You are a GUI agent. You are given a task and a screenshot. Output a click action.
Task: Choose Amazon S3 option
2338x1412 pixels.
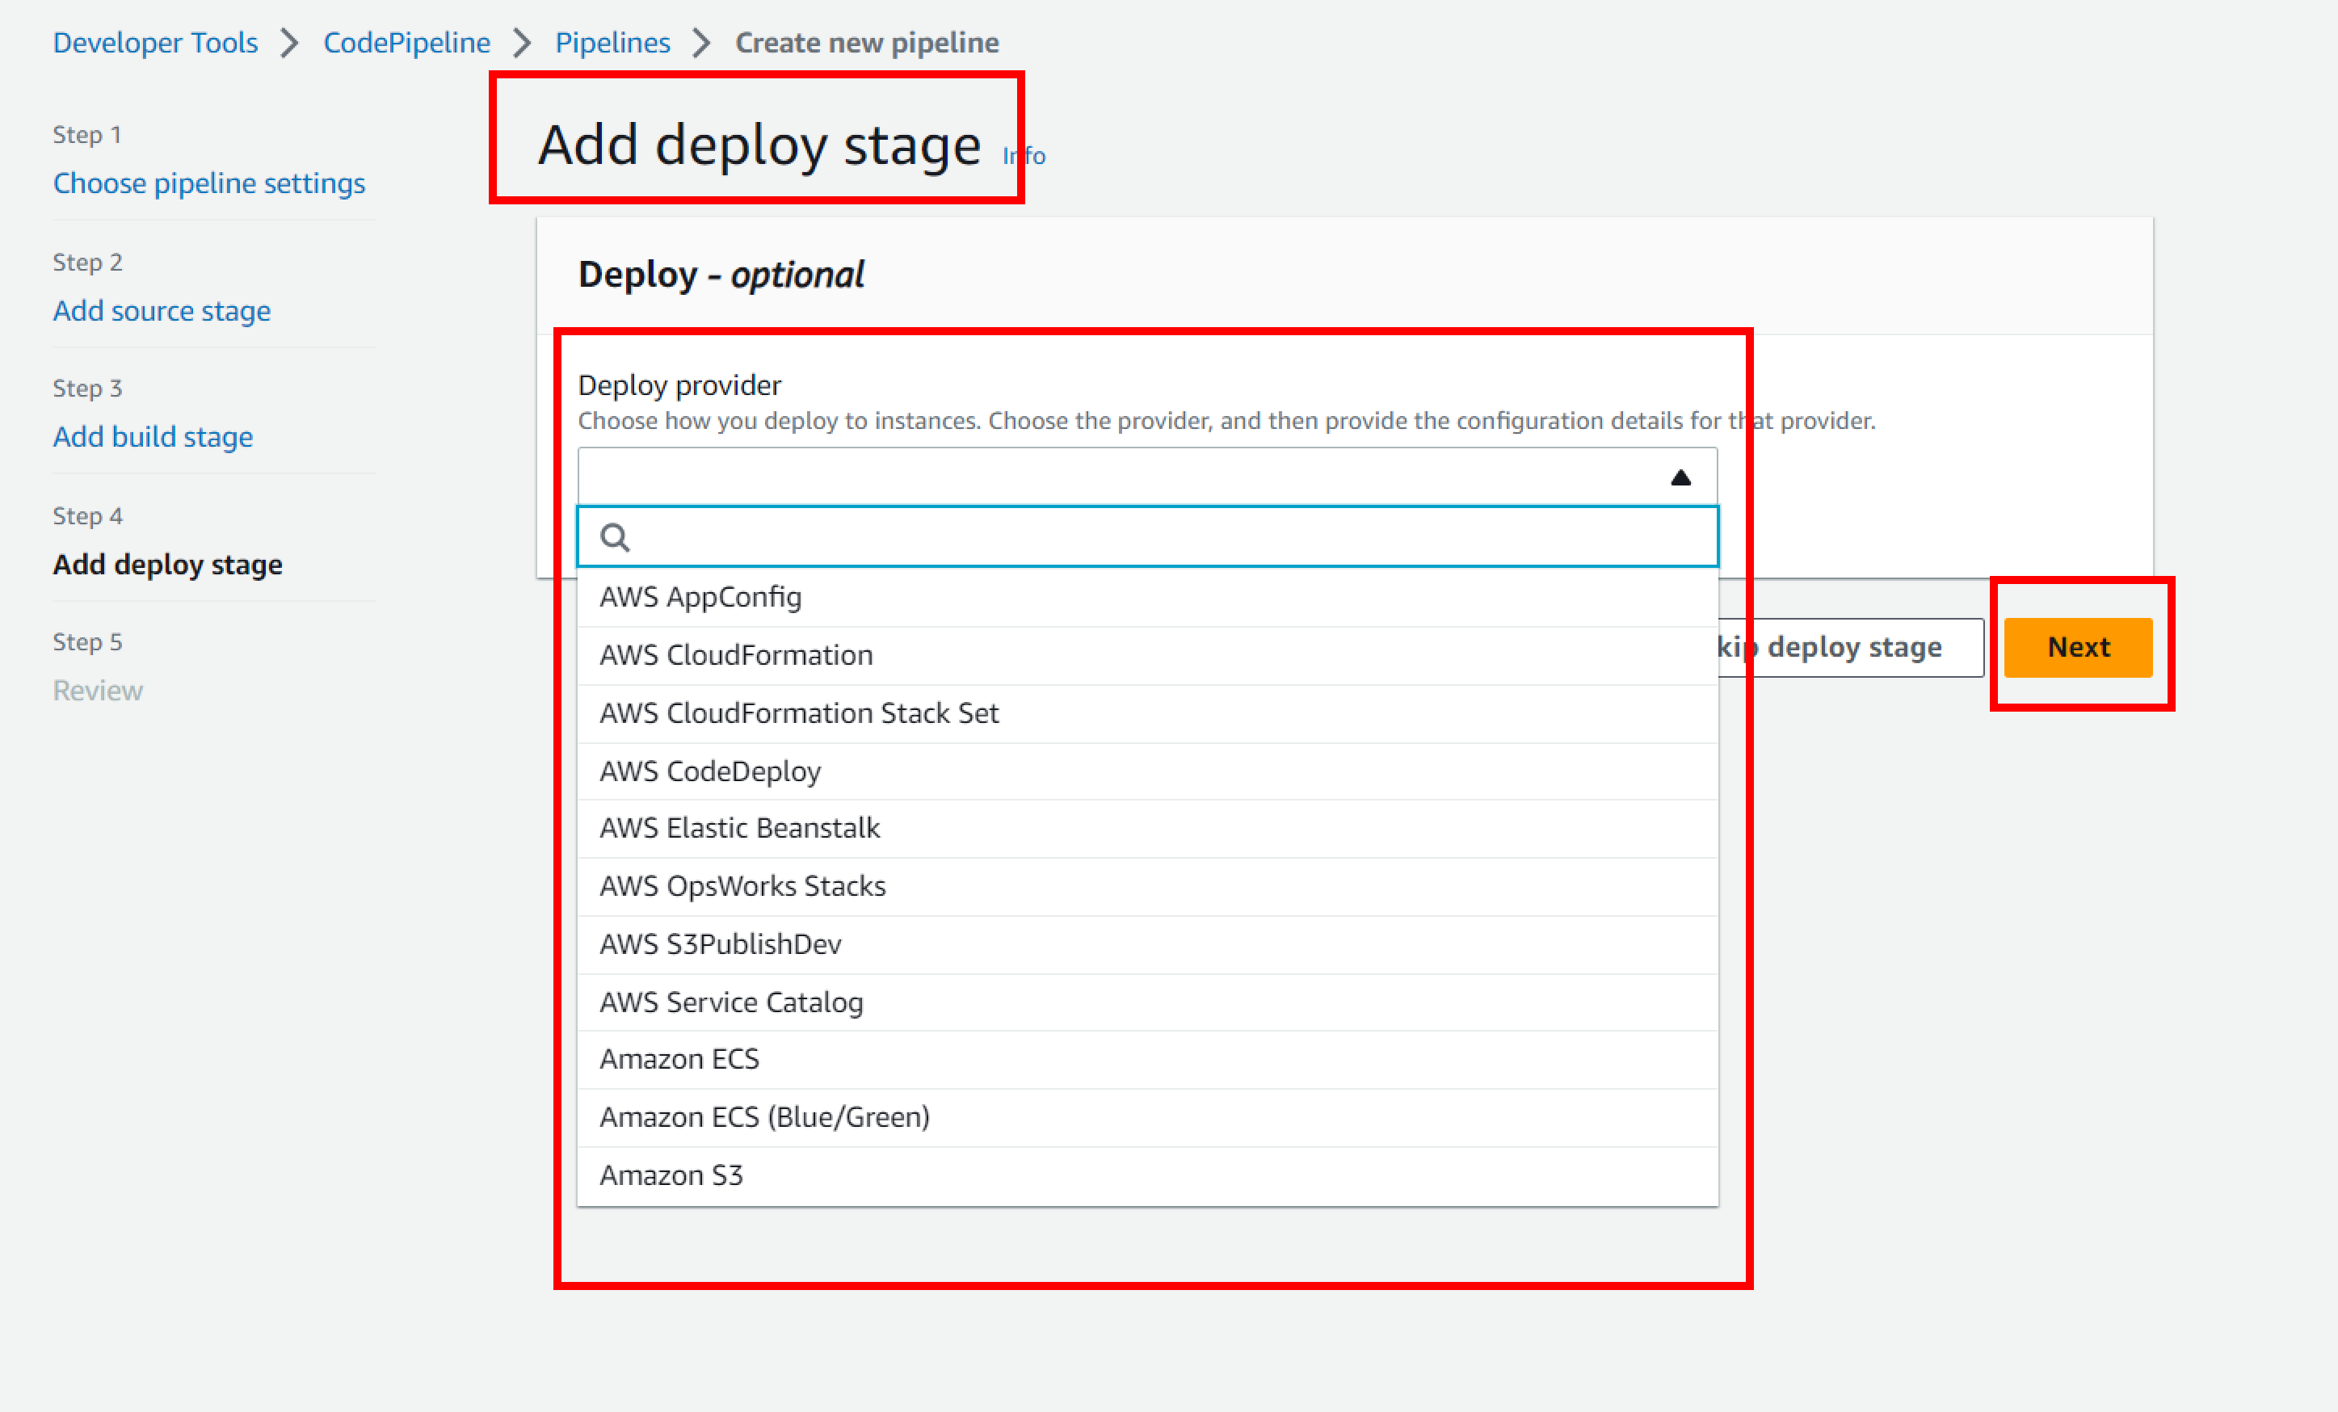pos(1147,1175)
